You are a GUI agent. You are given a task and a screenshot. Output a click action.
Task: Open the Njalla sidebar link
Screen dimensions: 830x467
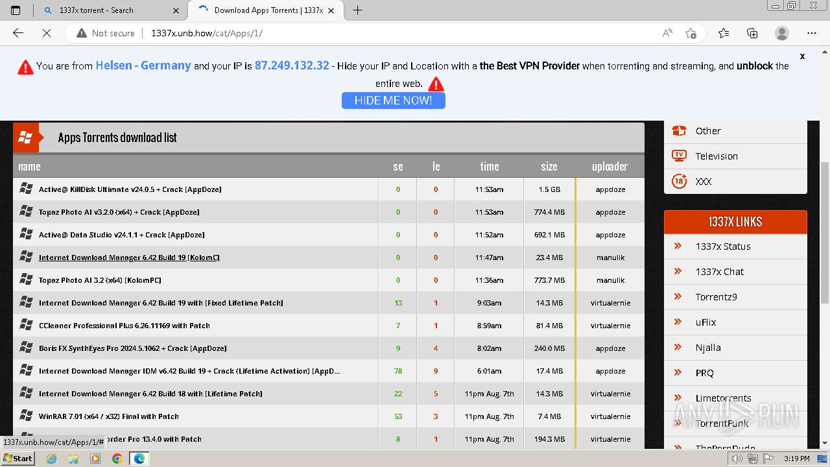pyautogui.click(x=708, y=348)
